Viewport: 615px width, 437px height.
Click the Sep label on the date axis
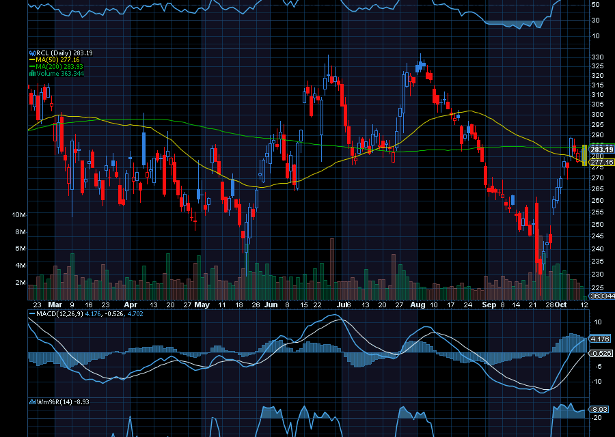coord(489,305)
